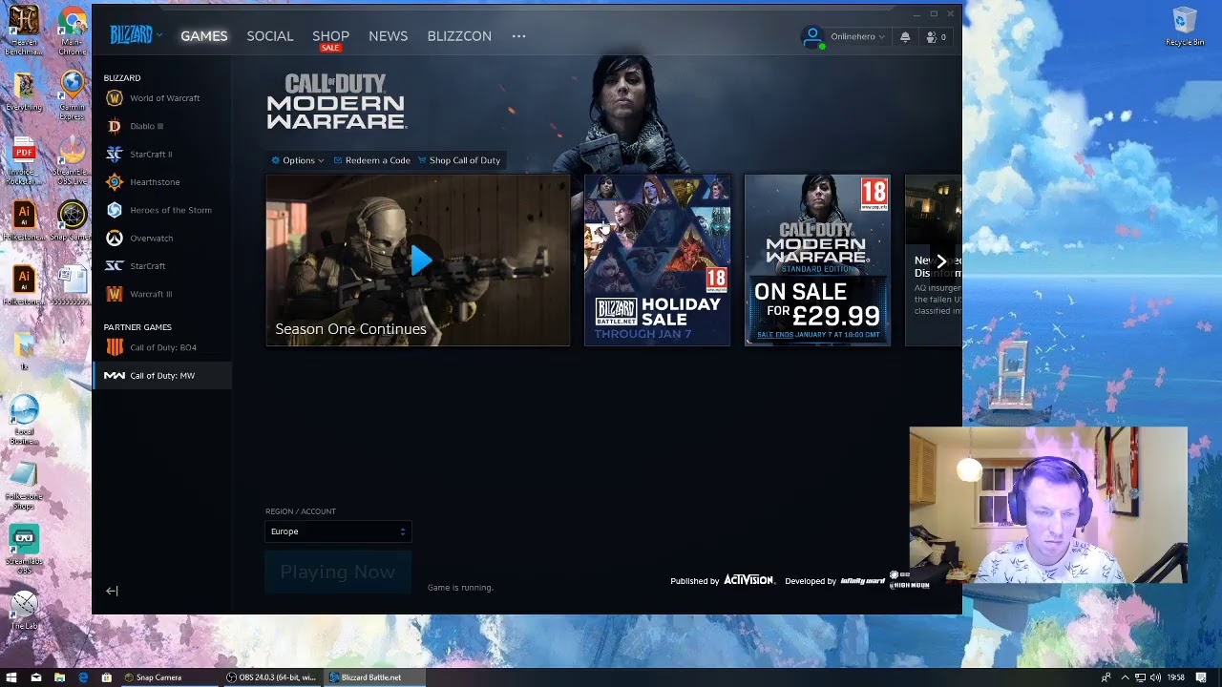This screenshot has width=1222, height=687.
Task: Open Folkestone Shops desktop file
Action: click(24, 485)
